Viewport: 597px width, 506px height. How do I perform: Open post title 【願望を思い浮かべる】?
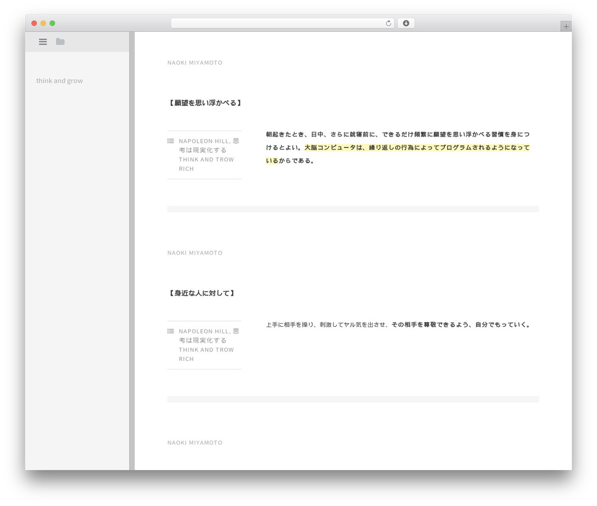click(x=205, y=103)
